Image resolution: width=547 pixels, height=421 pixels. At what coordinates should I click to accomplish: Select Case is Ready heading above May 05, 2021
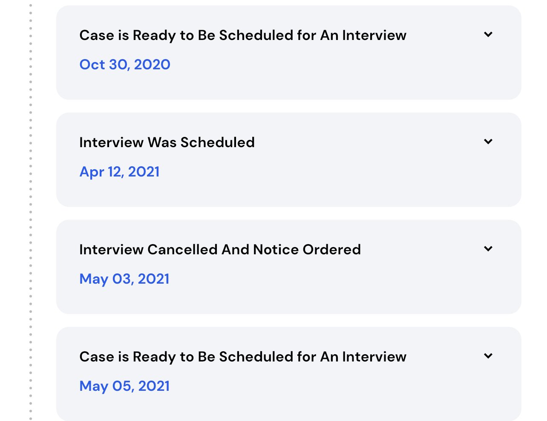[x=243, y=357]
